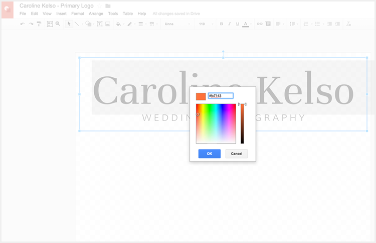Click the rotation handle above the selection
Image resolution: width=376 pixels, height=243 pixels.
point(223,51)
